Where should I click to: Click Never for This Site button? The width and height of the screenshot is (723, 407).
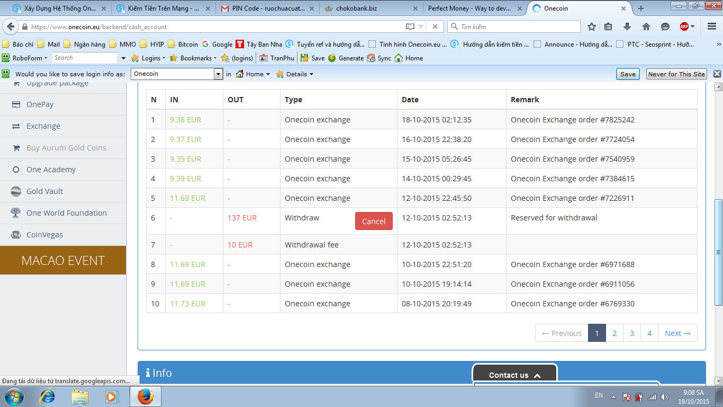(676, 74)
